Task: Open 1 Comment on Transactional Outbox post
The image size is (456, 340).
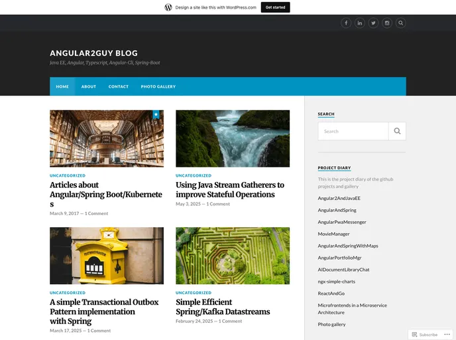Action: (99, 331)
